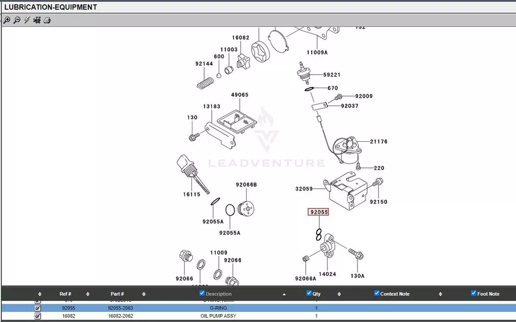Click the 21176 callout label in the diagram

[x=378, y=142]
